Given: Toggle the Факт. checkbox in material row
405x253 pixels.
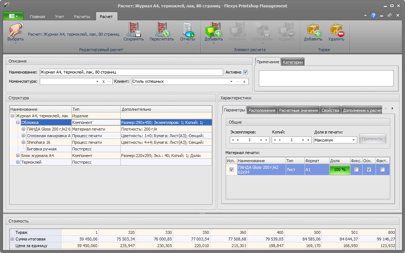Looking at the screenshot, I should [383, 170].
